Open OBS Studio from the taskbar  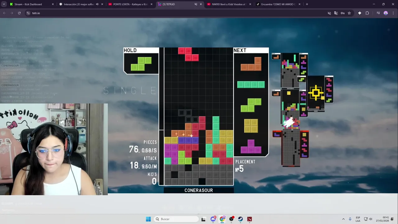pos(231,219)
